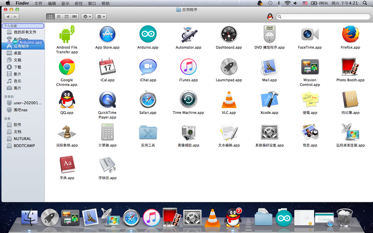373x233 pixels.
Task: Select the 国际象棋.app chess icon
Action: click(x=67, y=132)
